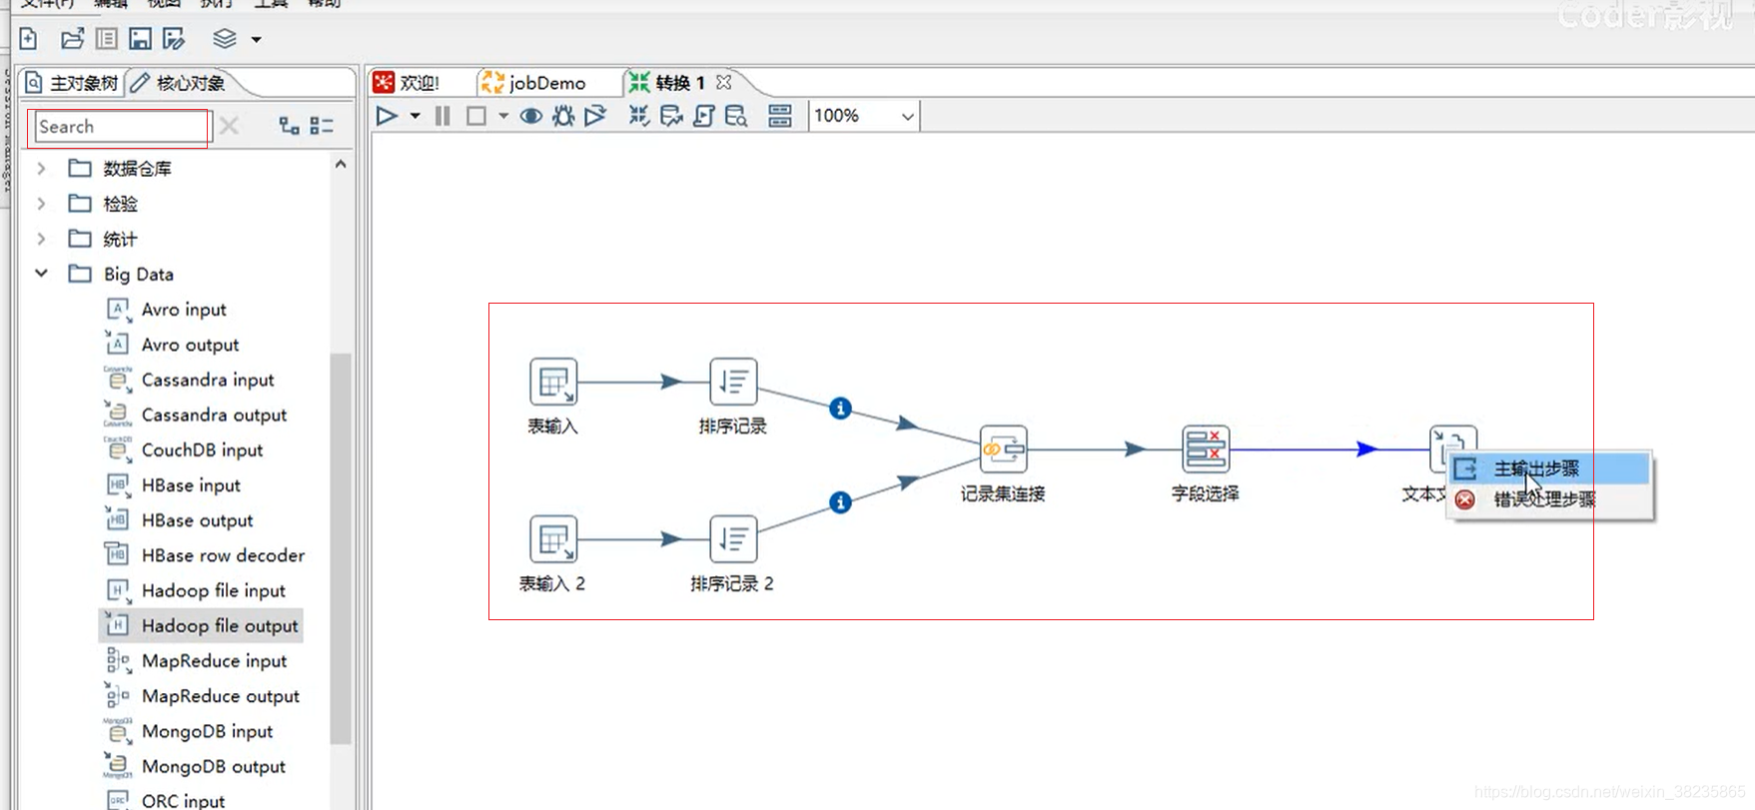
Task: Run the transformation
Action: click(387, 116)
